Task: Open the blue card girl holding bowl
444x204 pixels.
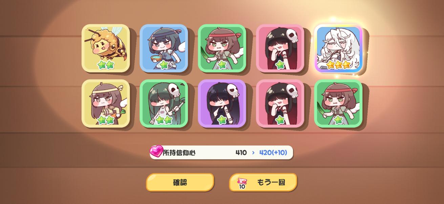Action: (164, 48)
